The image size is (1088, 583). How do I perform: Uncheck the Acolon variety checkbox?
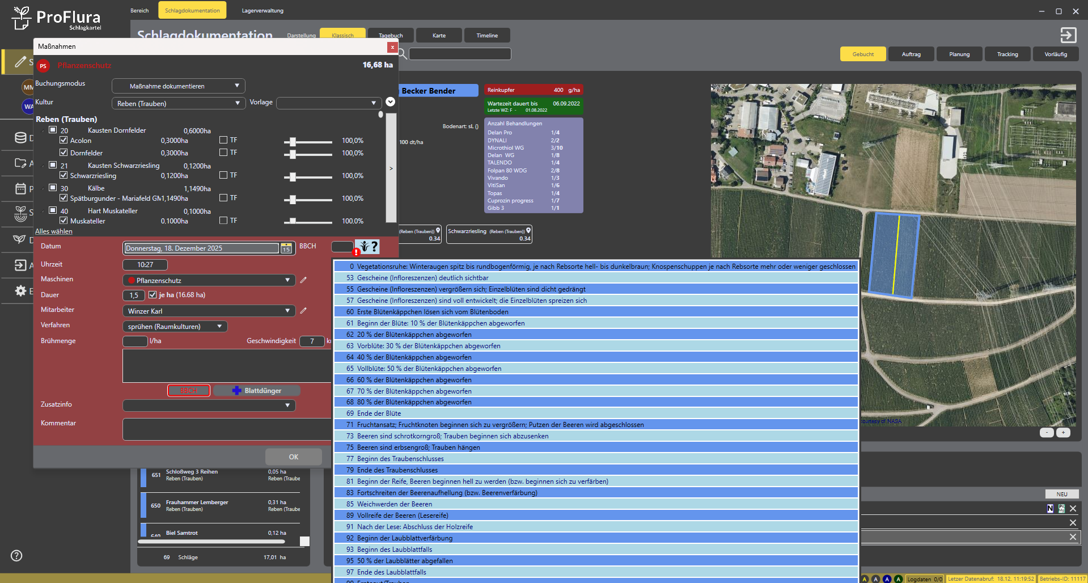coord(63,140)
